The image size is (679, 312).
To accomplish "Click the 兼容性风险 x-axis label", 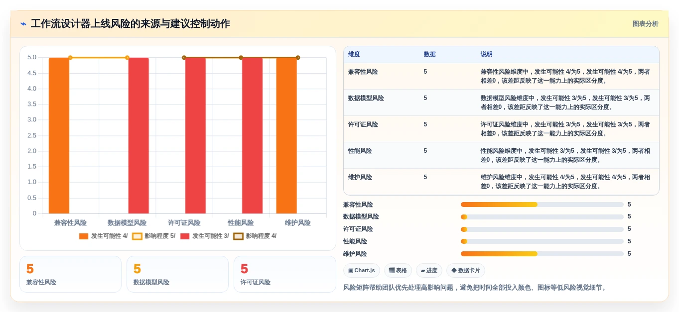I will 70,223.
